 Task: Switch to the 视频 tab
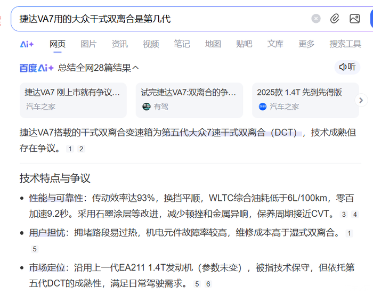coord(151,44)
